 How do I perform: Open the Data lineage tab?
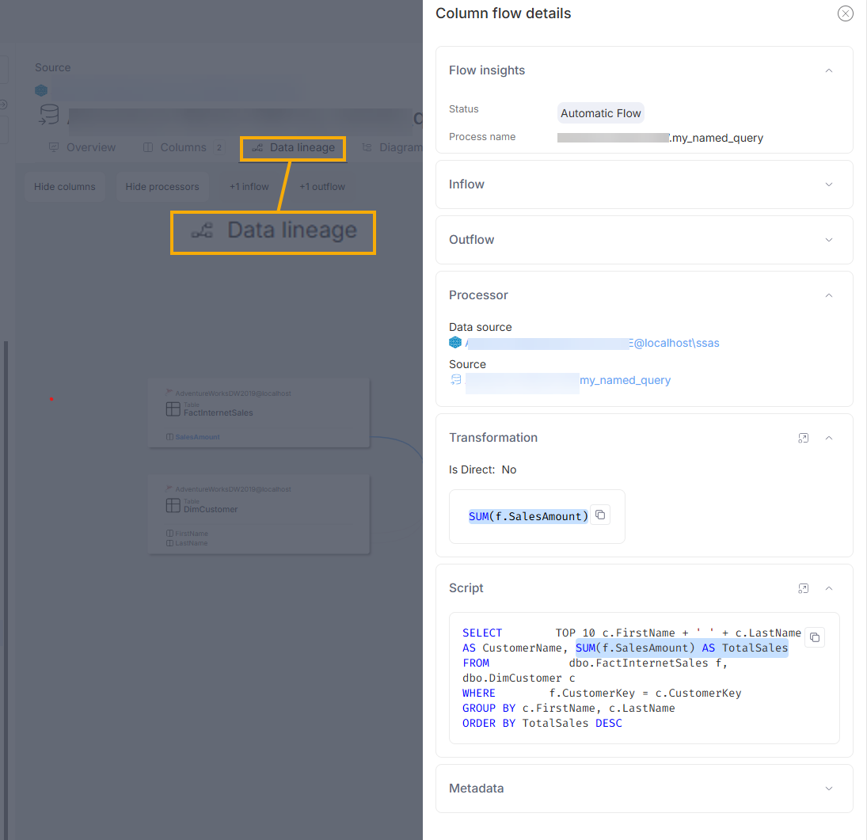(x=293, y=147)
